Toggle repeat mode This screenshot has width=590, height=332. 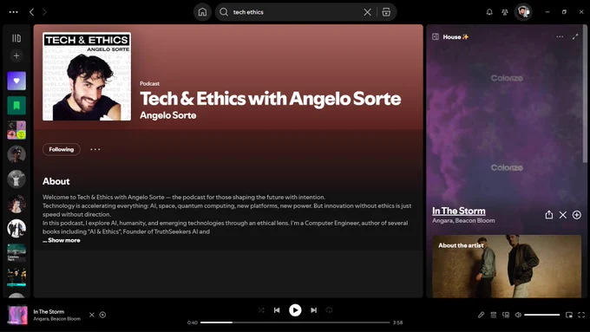click(x=329, y=310)
